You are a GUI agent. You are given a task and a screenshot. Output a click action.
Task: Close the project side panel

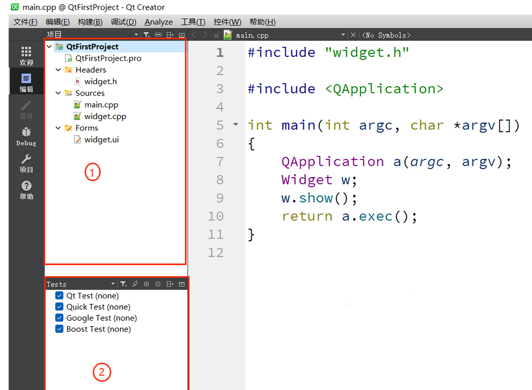182,35
